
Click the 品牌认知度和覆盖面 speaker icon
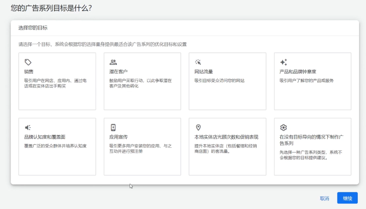(28, 127)
